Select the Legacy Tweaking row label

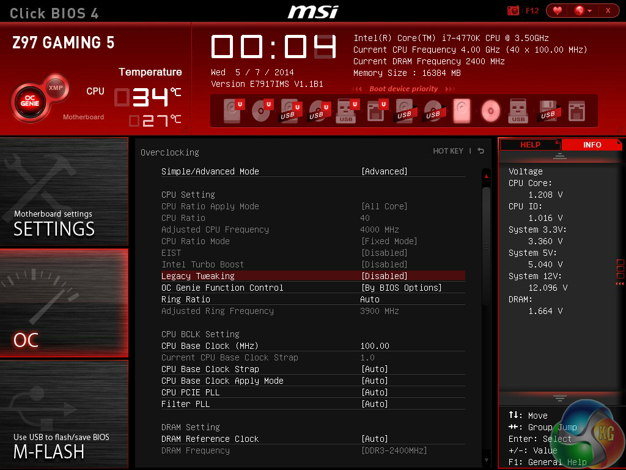pyautogui.click(x=197, y=276)
